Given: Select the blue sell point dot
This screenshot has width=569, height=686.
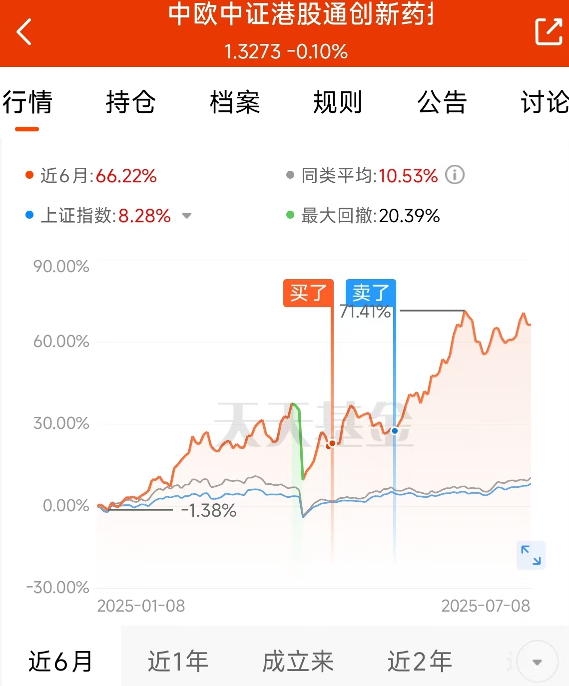Looking at the screenshot, I should [x=395, y=430].
